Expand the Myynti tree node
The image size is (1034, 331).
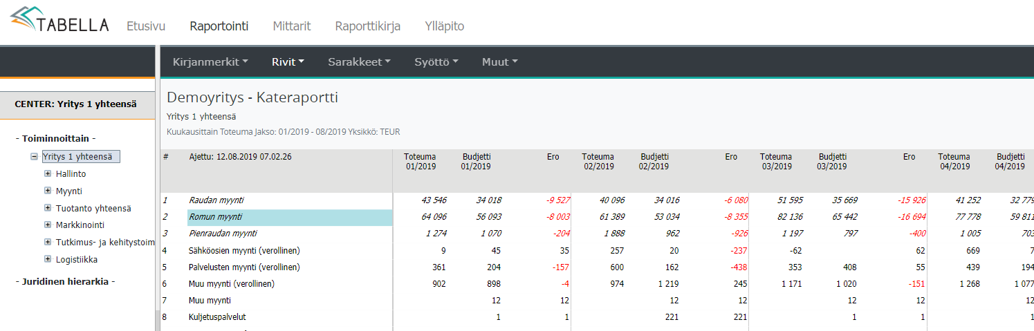[48, 191]
